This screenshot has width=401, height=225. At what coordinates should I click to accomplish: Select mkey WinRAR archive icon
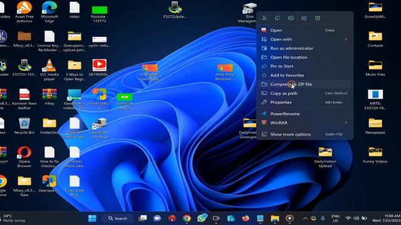49,97
